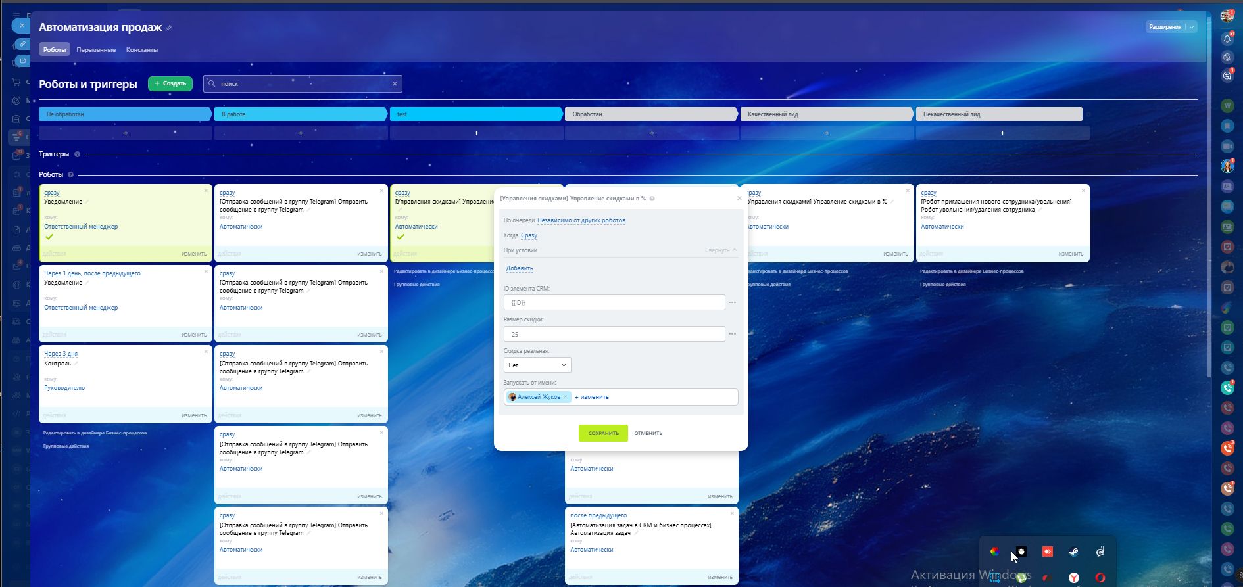Copy link using the chain icon
The image size is (1243, 587).
point(22,44)
